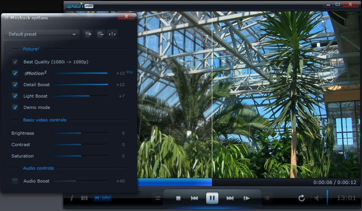This screenshot has width=362, height=211.
Task: Click the Audio controls header
Action: [38, 168]
